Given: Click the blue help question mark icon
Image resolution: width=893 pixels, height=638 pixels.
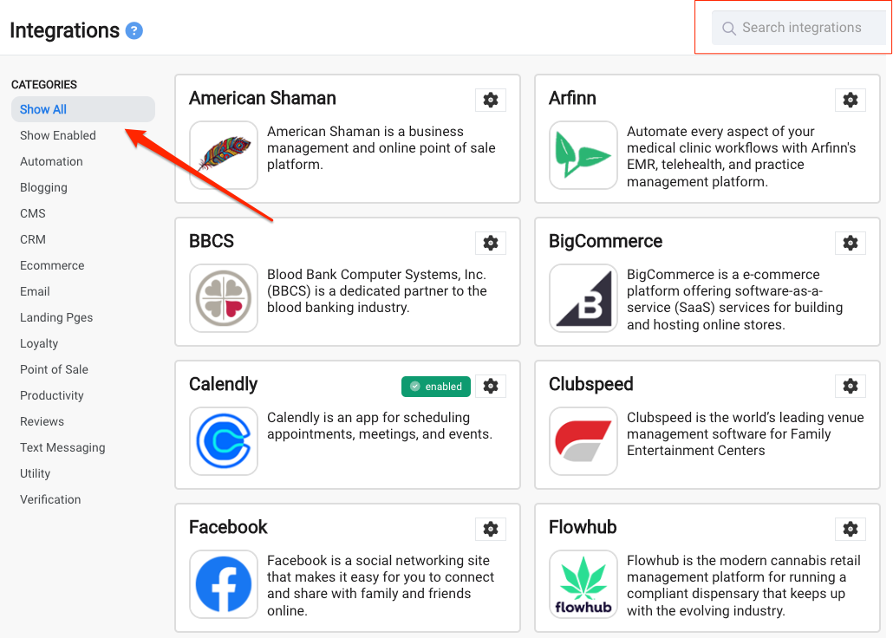Looking at the screenshot, I should point(134,30).
